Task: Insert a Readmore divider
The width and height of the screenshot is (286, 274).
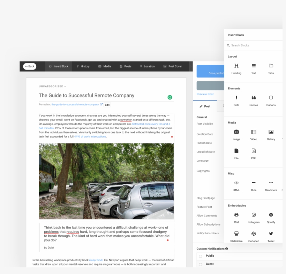Action: tap(271, 185)
